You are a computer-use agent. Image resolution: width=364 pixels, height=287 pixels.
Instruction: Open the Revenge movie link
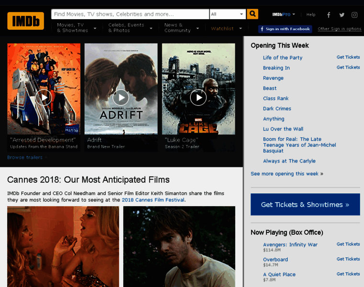point(273,78)
